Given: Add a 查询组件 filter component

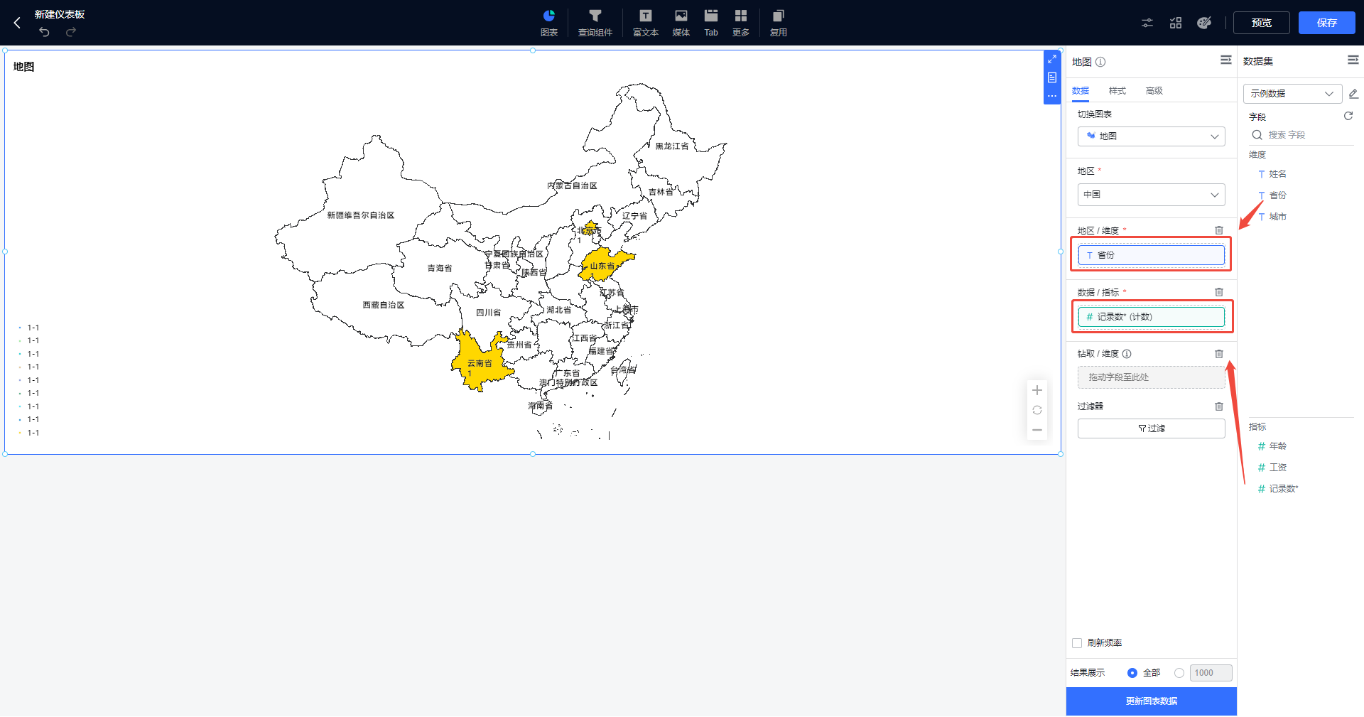Looking at the screenshot, I should click(595, 23).
